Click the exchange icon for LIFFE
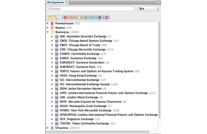The image size is (207, 134). coord(57,93)
